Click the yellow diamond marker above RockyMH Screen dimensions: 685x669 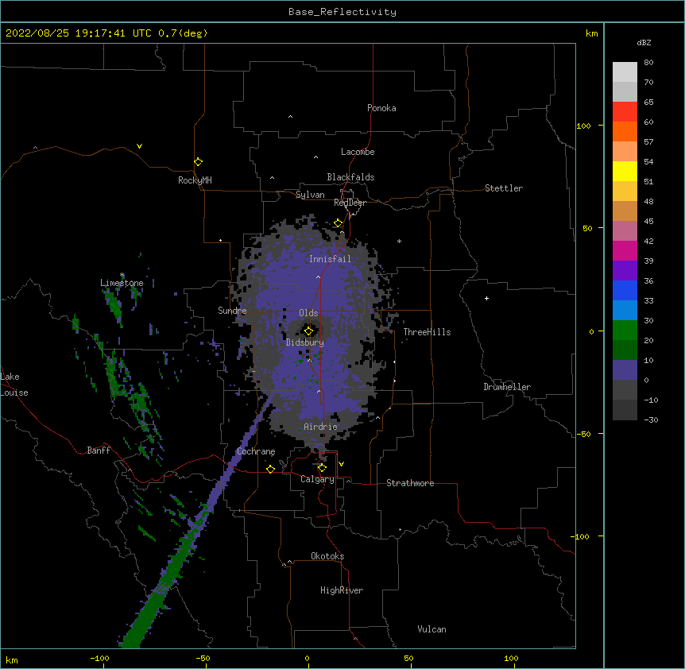tap(199, 162)
